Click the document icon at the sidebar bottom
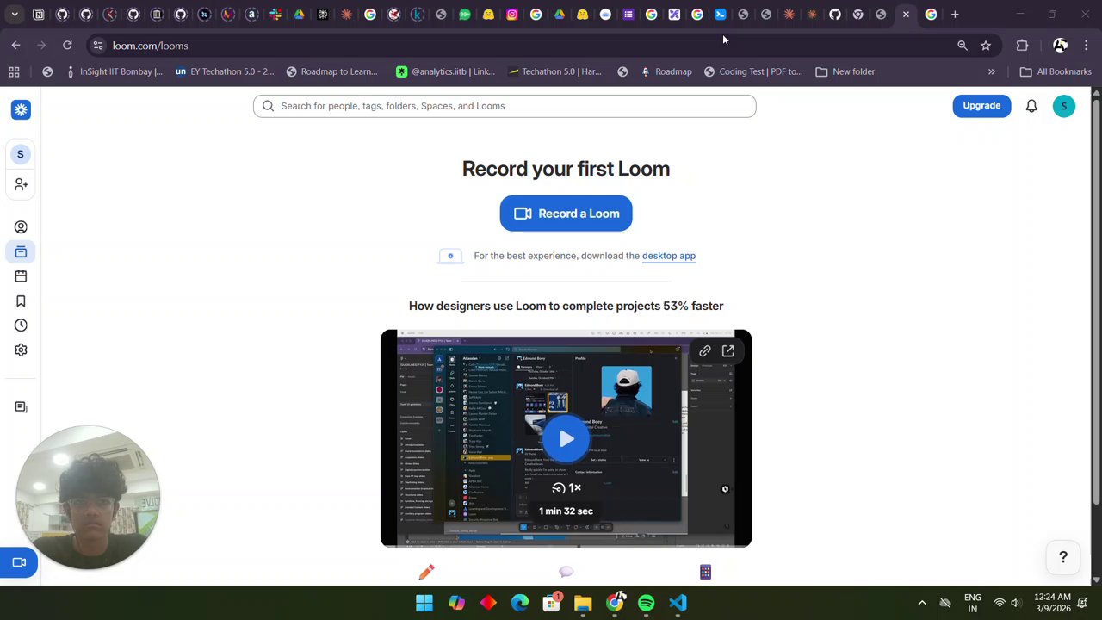This screenshot has height=620, width=1102. [21, 406]
